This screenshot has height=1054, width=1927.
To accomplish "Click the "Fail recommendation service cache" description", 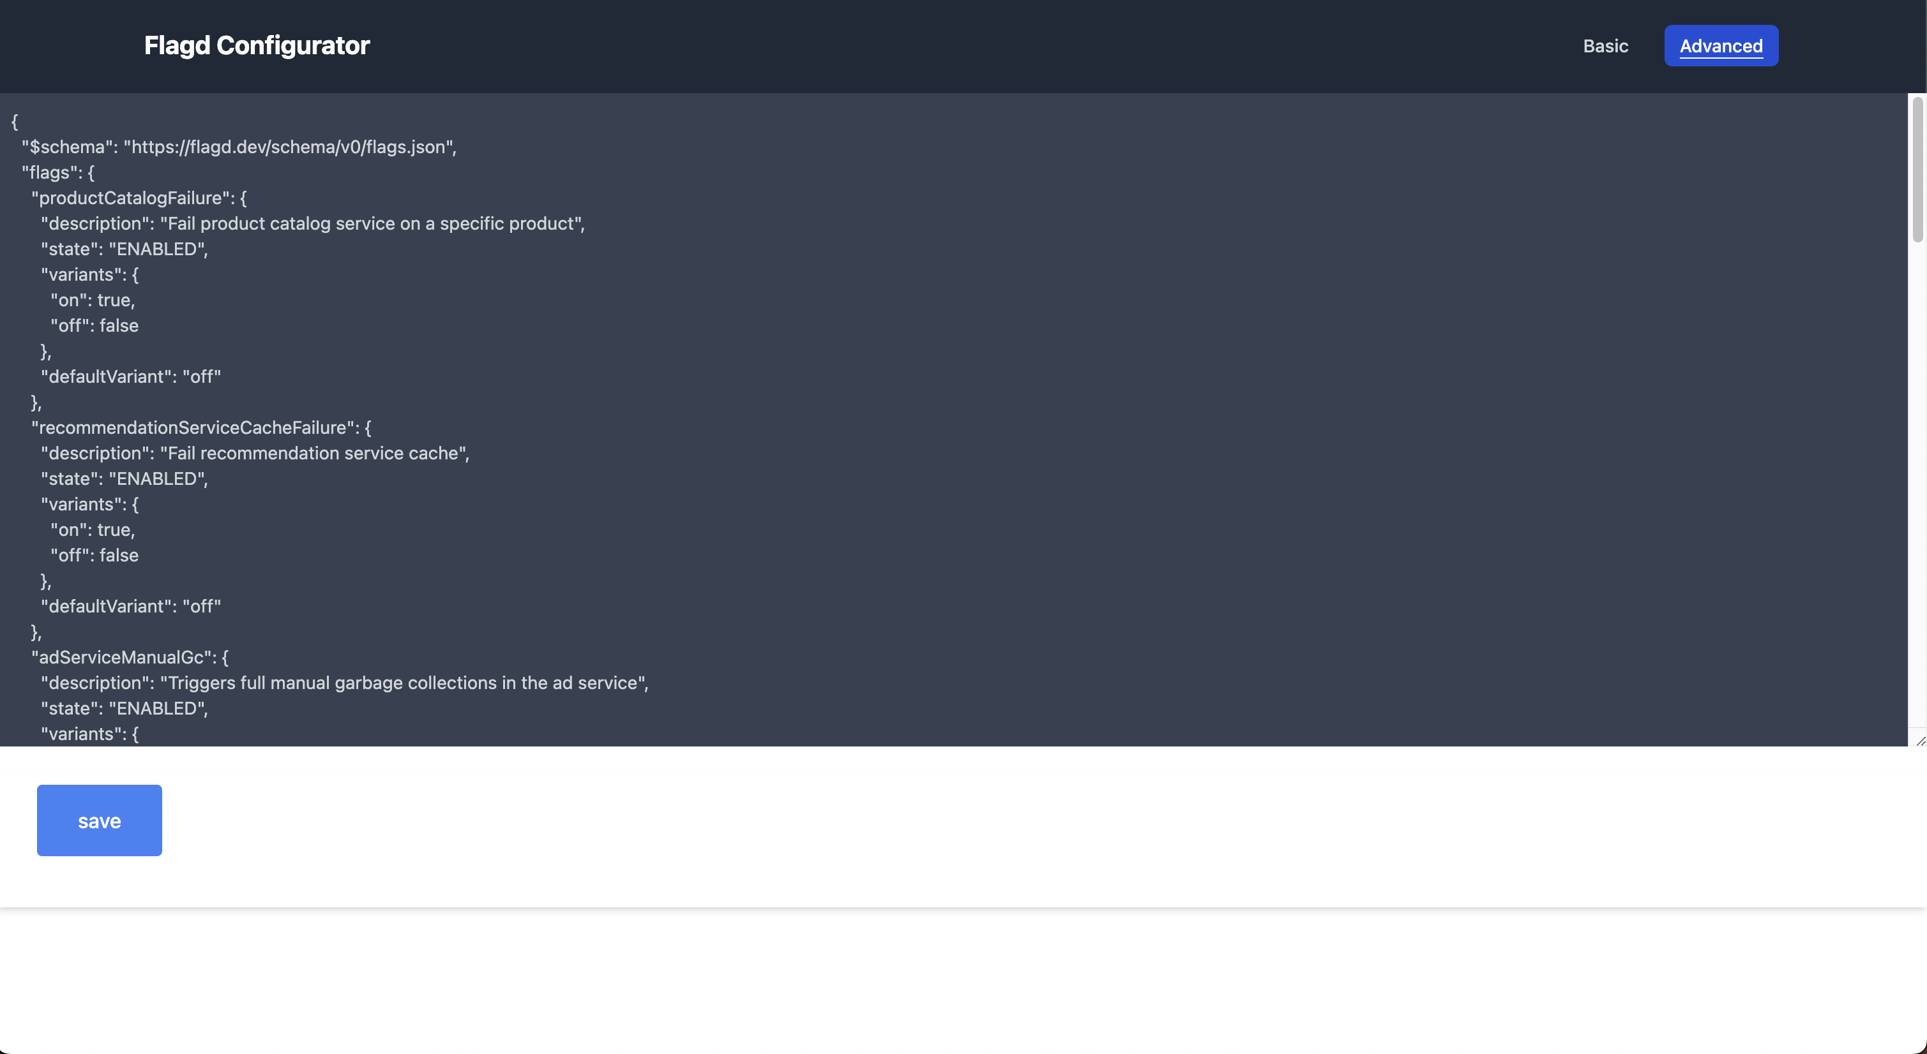I will (x=313, y=453).
